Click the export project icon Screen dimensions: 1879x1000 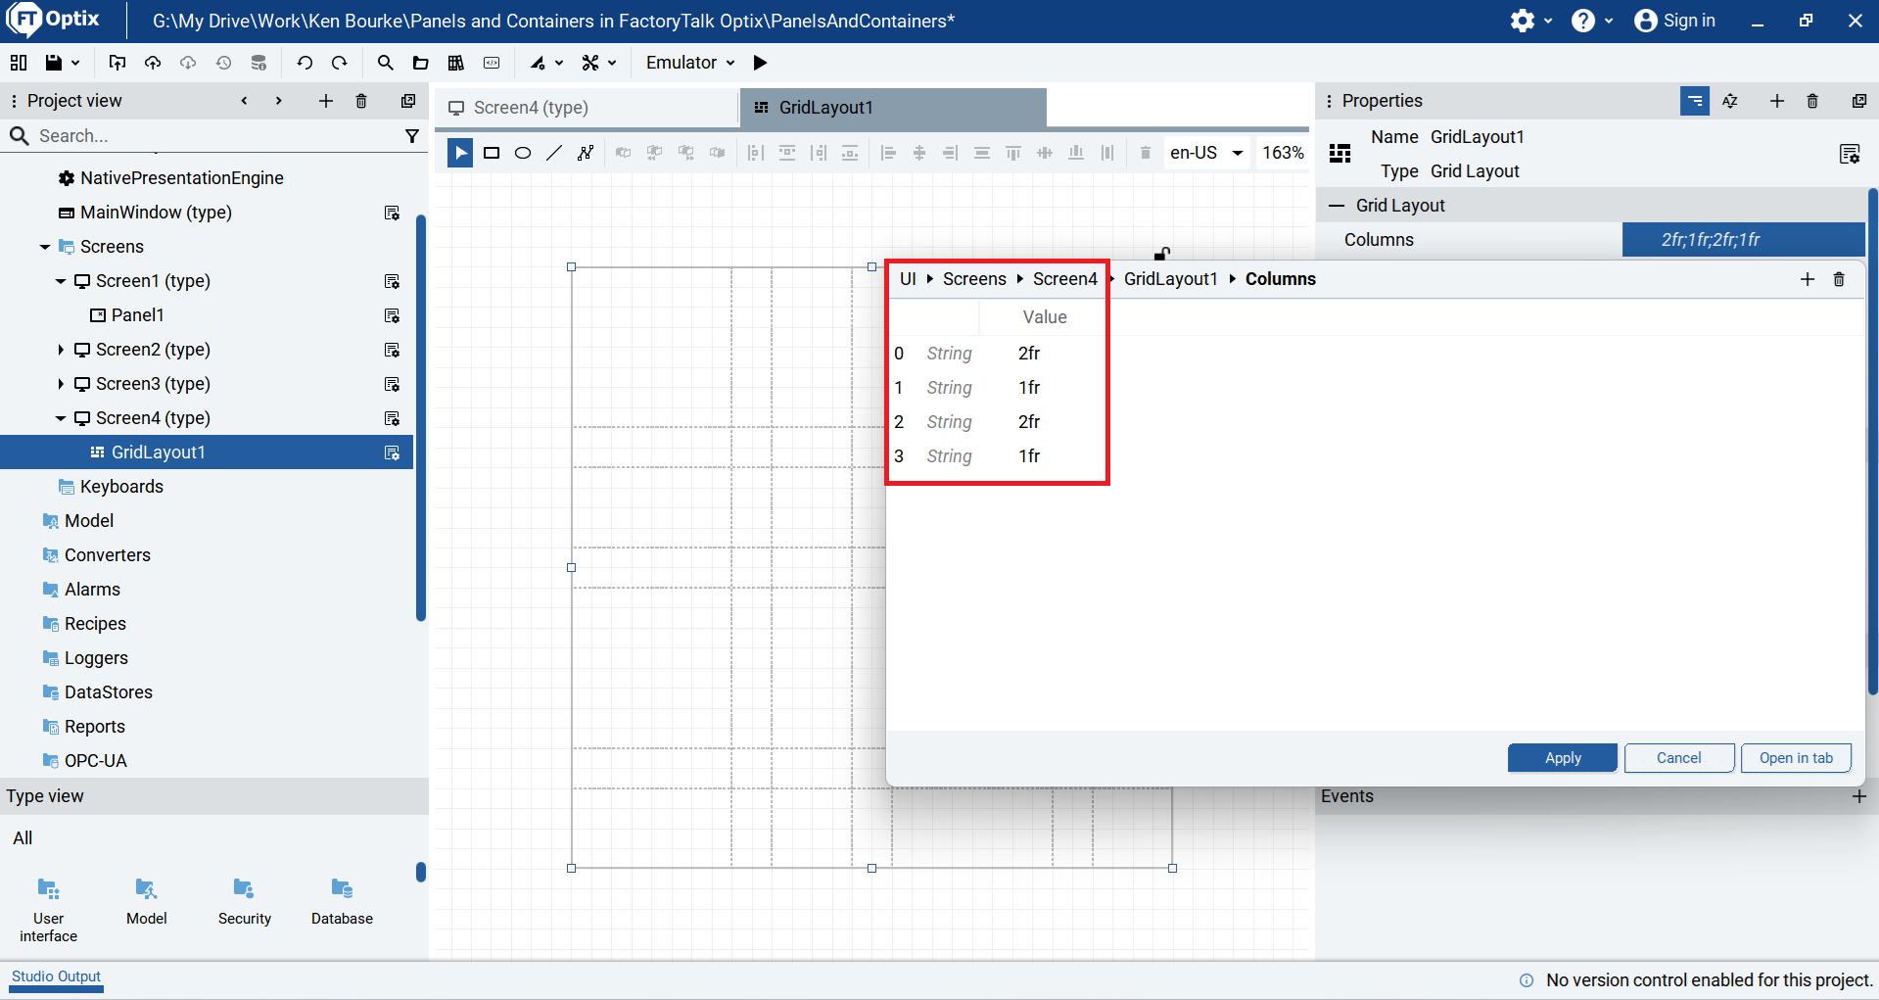pyautogui.click(x=117, y=63)
